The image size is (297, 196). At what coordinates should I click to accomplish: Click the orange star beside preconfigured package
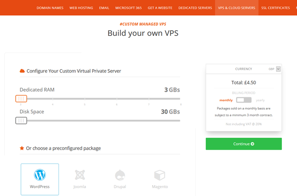[22, 148]
